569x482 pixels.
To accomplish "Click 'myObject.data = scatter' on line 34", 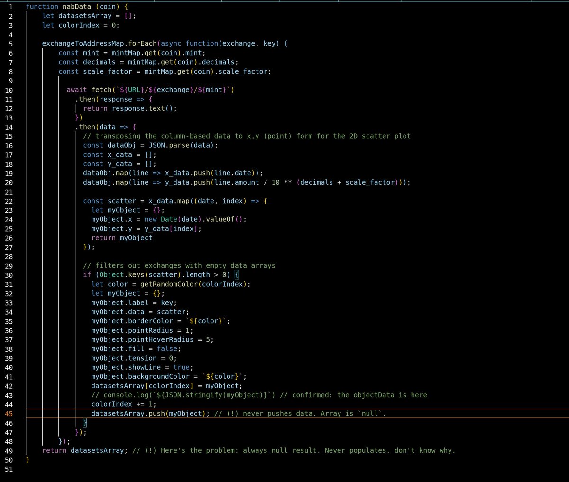I will pos(140,312).
